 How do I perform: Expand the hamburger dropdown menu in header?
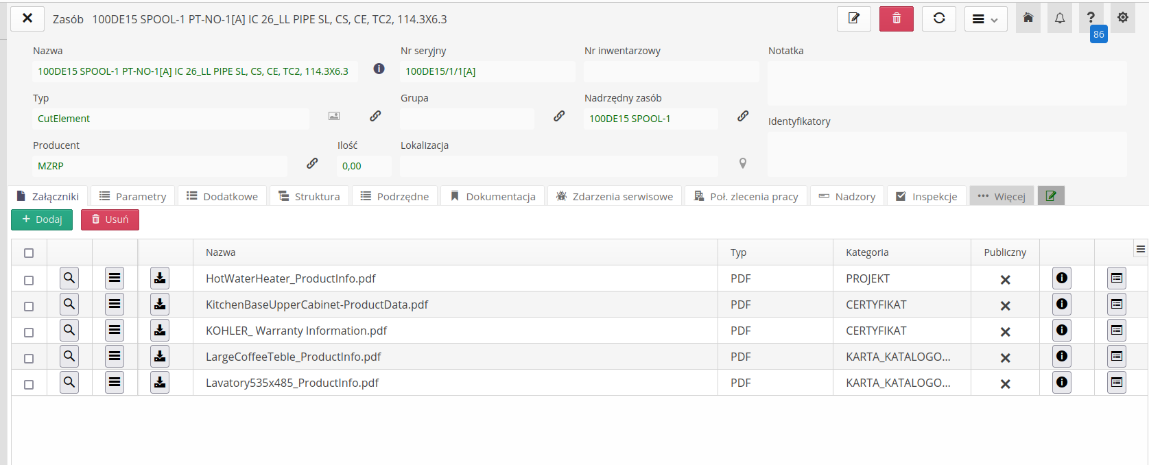985,19
